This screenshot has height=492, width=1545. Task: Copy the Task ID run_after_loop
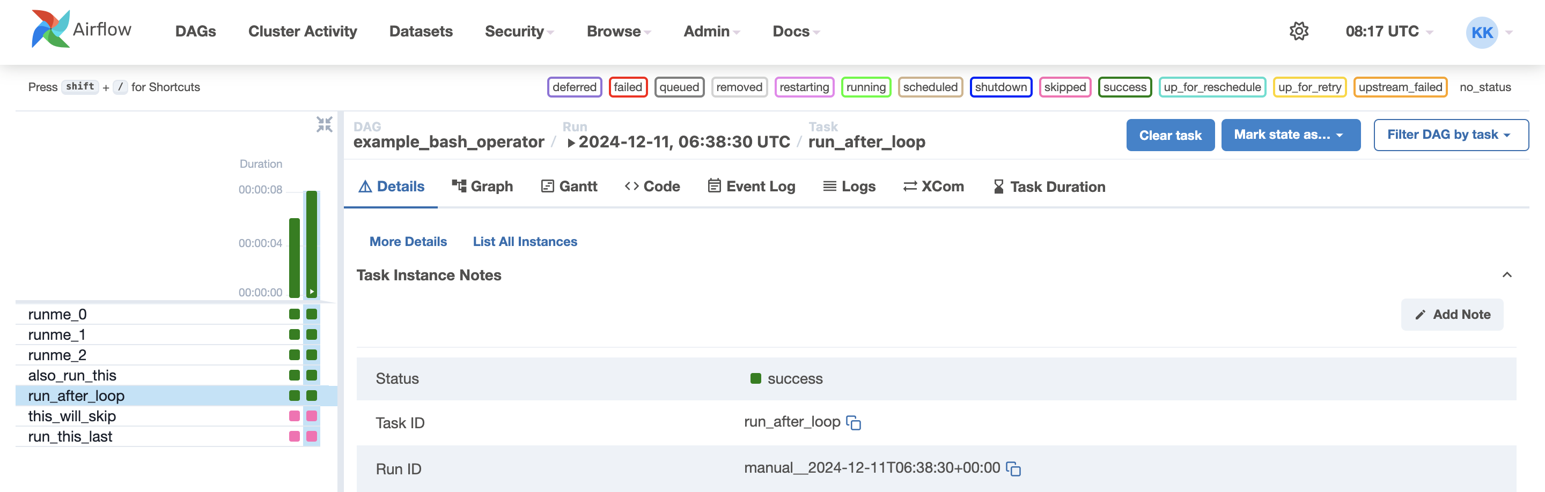point(853,423)
